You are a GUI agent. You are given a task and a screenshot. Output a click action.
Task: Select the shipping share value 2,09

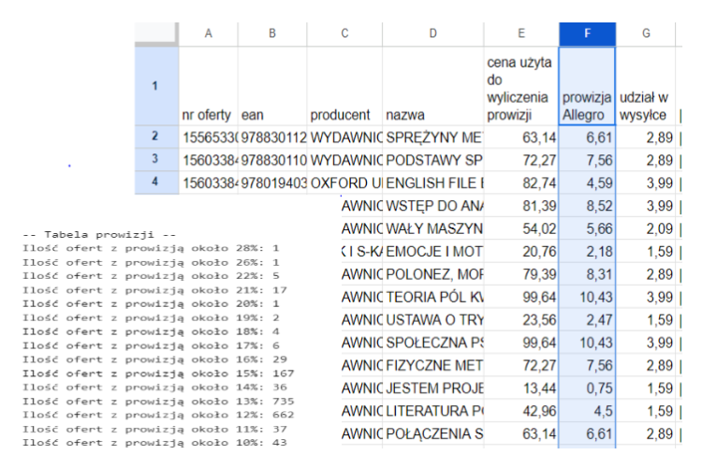(x=646, y=228)
